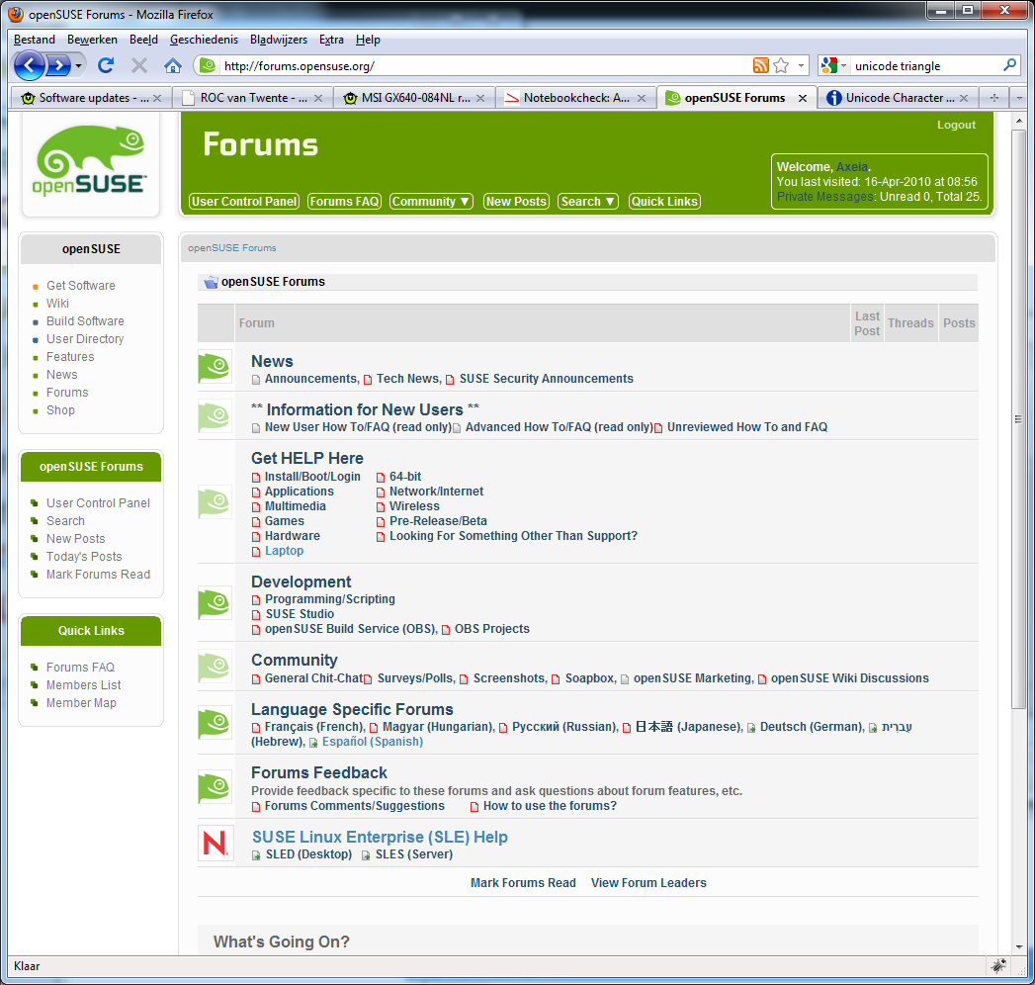Open Today's Posts in the sidebar
Screen dimensions: 1035x985
84,557
